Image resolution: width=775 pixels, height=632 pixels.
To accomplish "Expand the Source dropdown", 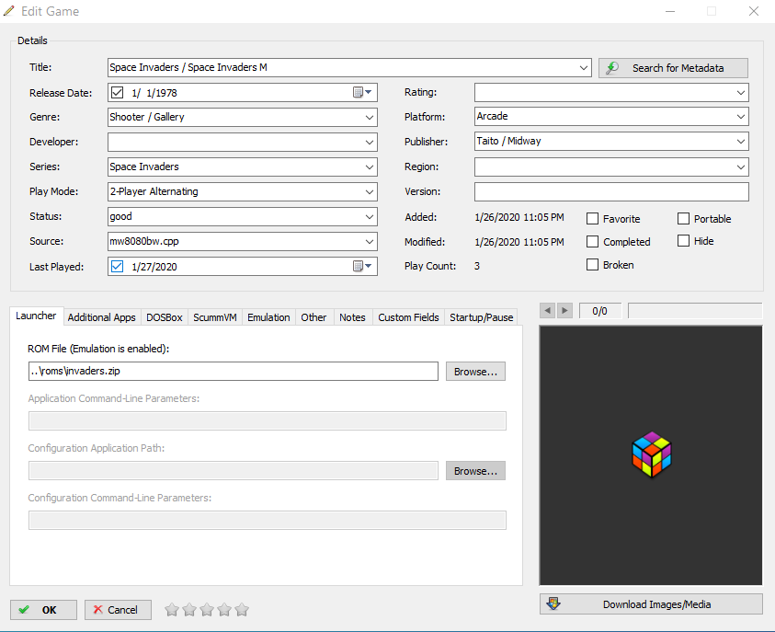I will pyautogui.click(x=370, y=241).
